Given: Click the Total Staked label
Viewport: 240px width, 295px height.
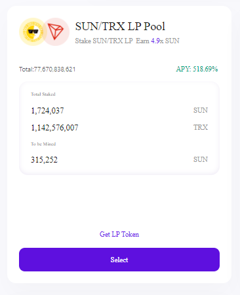Looking at the screenshot, I should pyautogui.click(x=43, y=94).
